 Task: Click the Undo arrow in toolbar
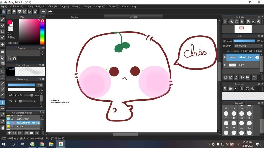pyautogui.click(x=43, y=11)
